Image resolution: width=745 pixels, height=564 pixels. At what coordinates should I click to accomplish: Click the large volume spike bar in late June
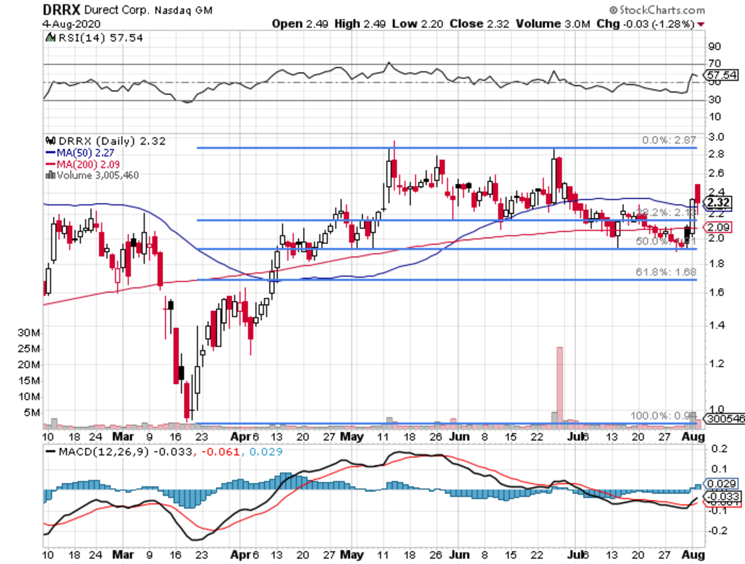click(x=558, y=385)
